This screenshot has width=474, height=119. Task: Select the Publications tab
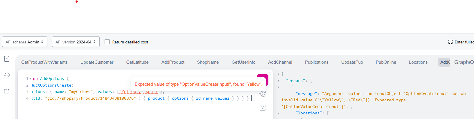coord(317,62)
